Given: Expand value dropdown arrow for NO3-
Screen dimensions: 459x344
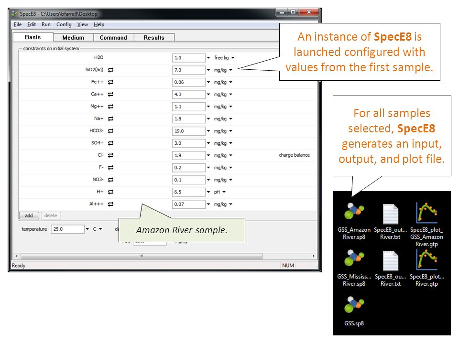Looking at the screenshot, I should click(208, 180).
